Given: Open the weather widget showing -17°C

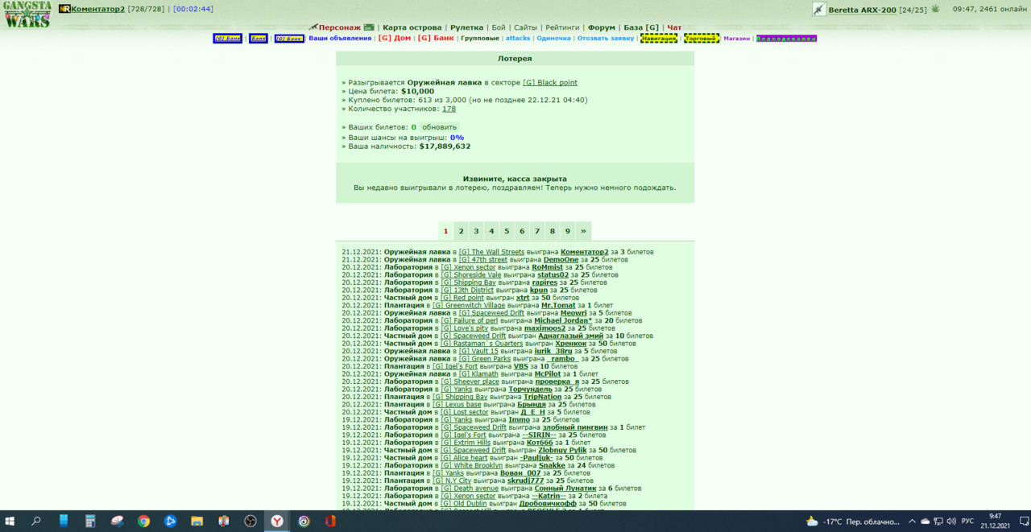Looking at the screenshot, I should tap(854, 522).
